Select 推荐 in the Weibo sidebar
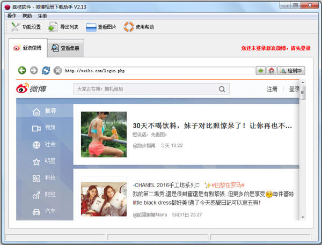 (45, 111)
